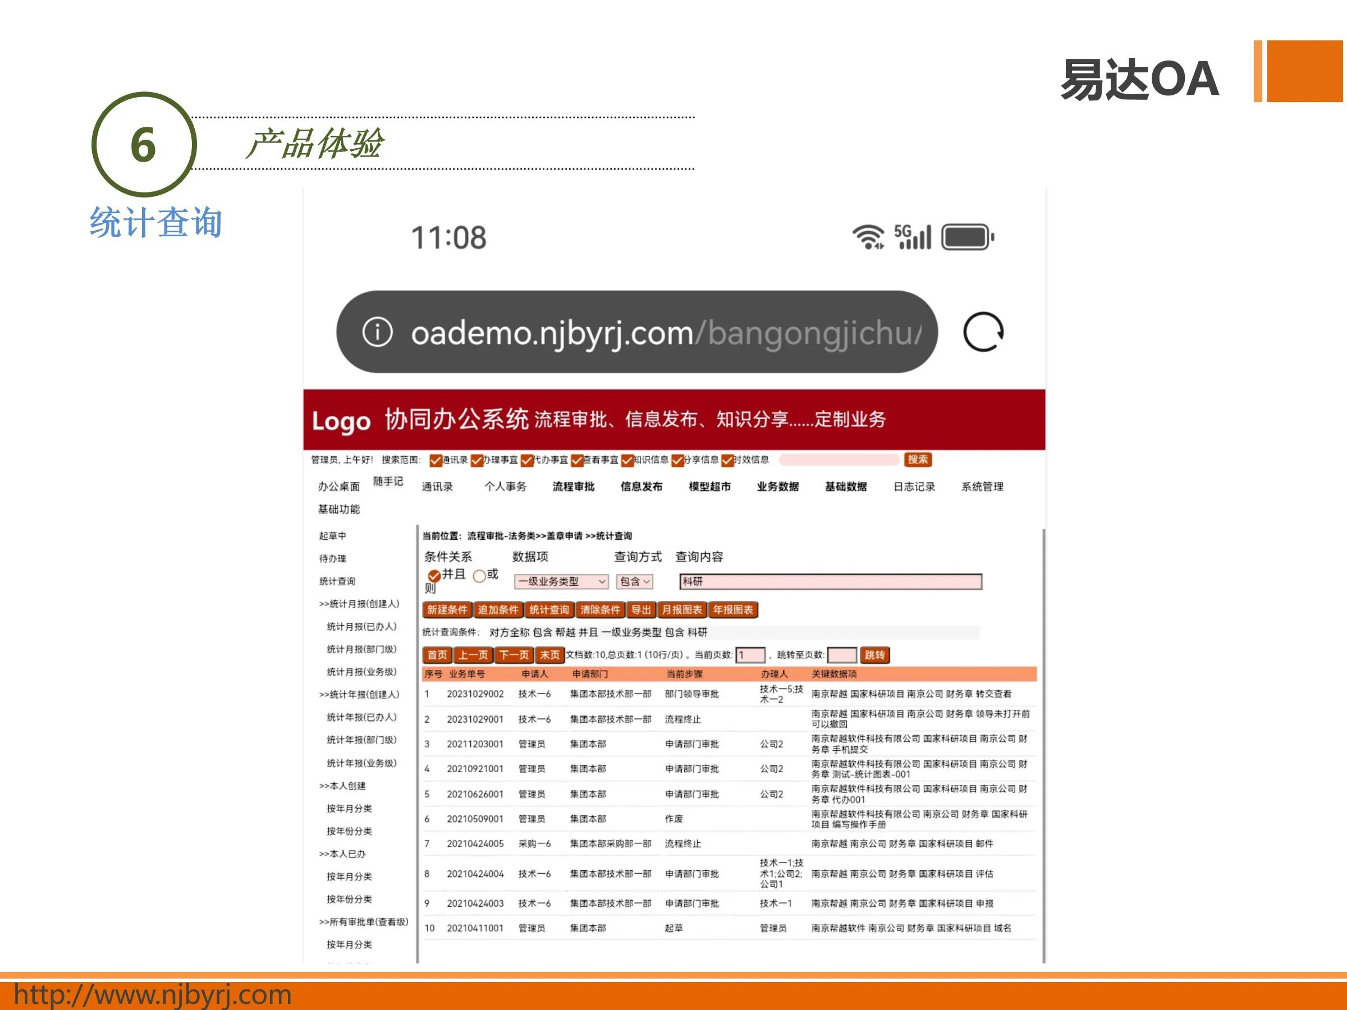The width and height of the screenshot is (1347, 1010).
Task: Click the oademo.njbyrj.com address bar
Action: tap(636, 332)
